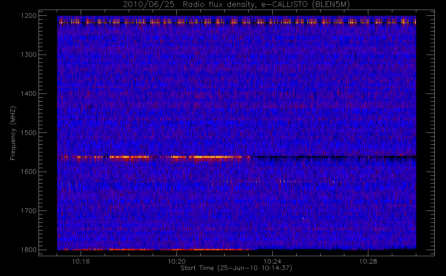446x276 pixels.
Task: Click the 'Start Time (25-Jun-10 10:14:37)' label
Action: coord(236,268)
